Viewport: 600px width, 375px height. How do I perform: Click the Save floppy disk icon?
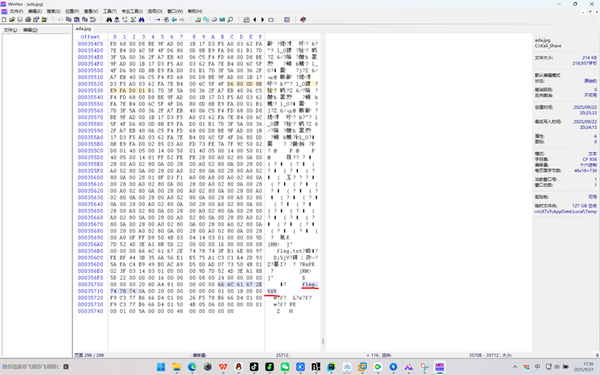[x=20, y=19]
